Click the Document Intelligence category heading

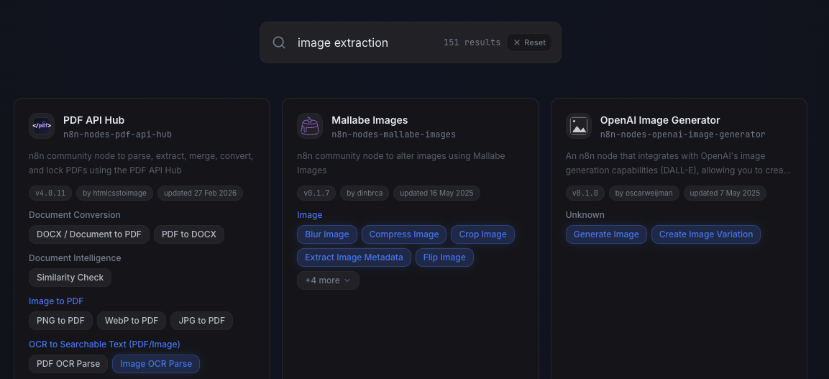pos(75,258)
